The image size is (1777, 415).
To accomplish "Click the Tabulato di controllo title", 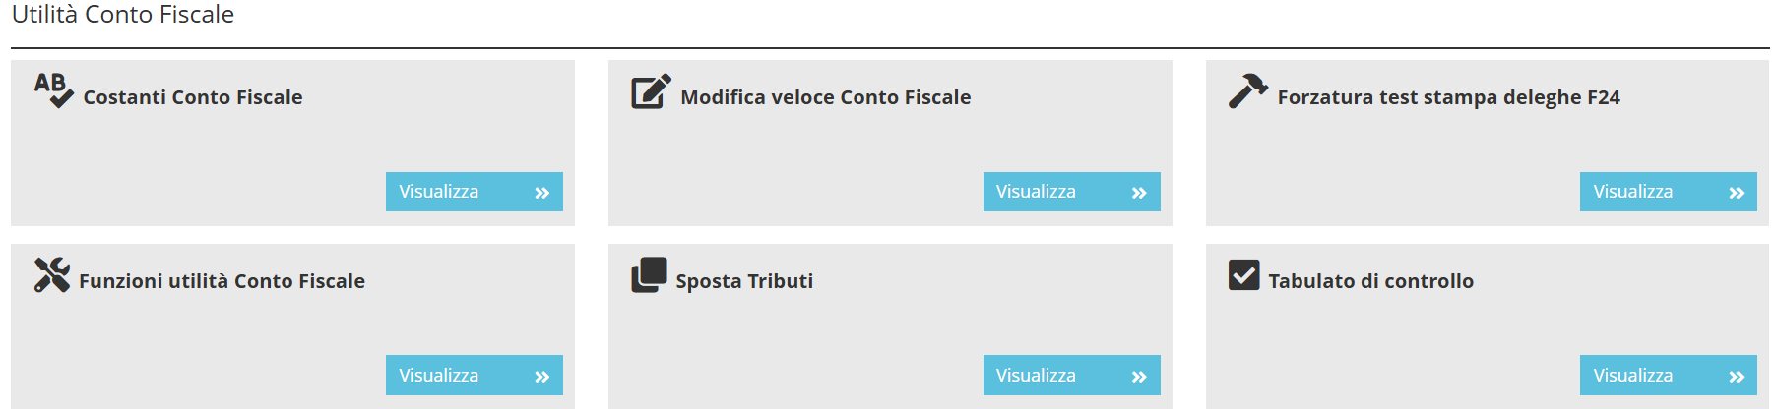I will click(1370, 281).
